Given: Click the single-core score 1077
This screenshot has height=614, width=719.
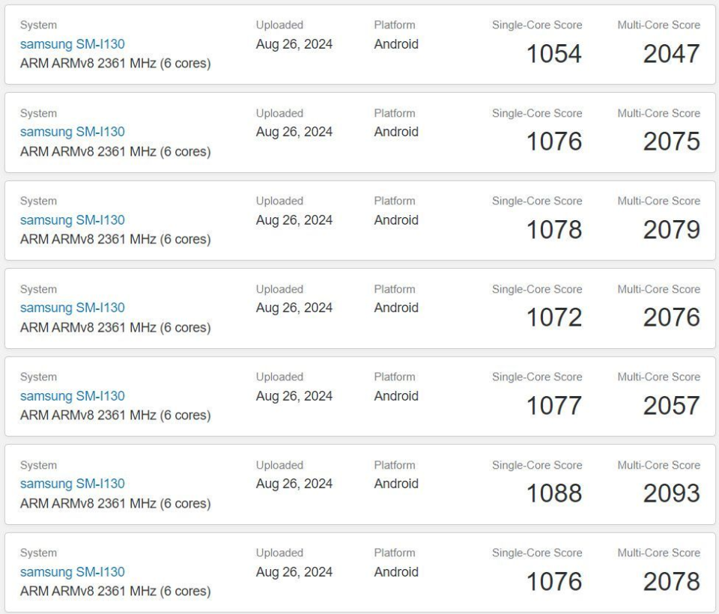Looking at the screenshot, I should [x=553, y=406].
